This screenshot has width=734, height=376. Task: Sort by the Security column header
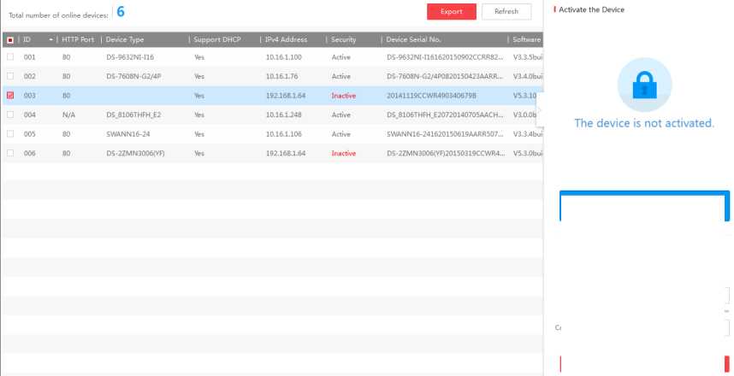(x=346, y=40)
